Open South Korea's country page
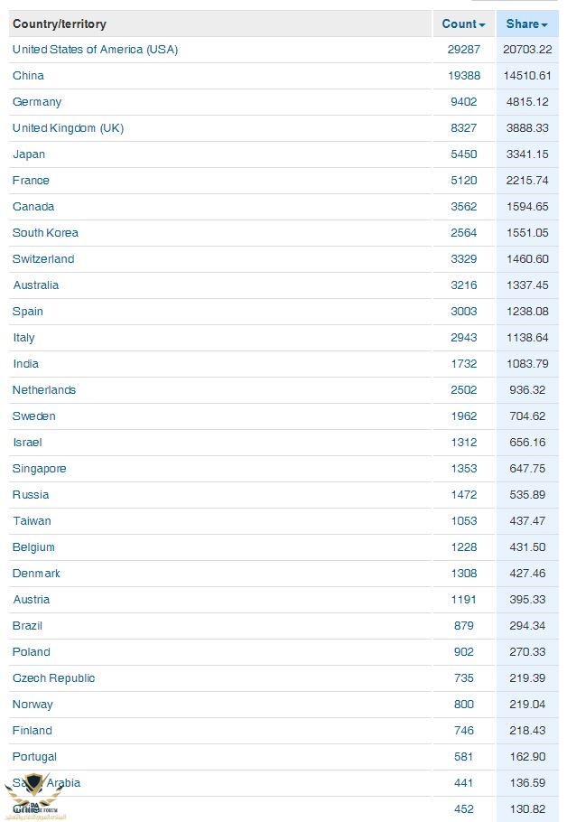This screenshot has width=567, height=822. 45,233
